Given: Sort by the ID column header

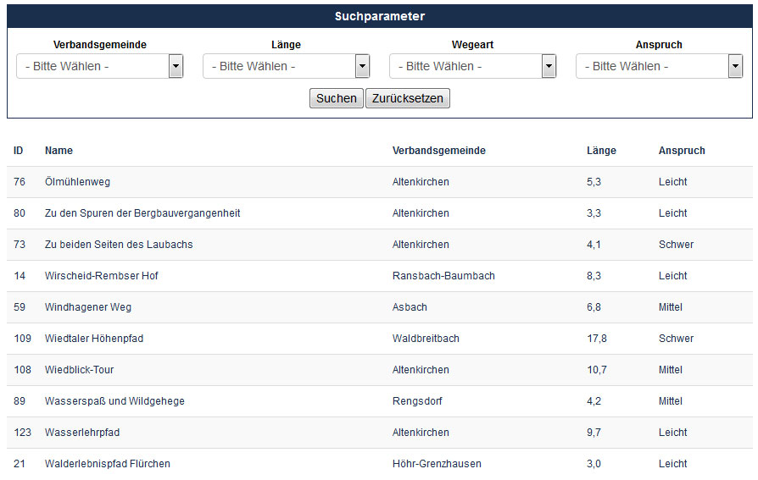Looking at the screenshot, I should coord(19,151).
